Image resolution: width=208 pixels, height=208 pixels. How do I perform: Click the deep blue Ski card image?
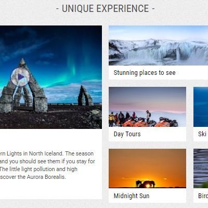pyautogui.click(x=201, y=107)
